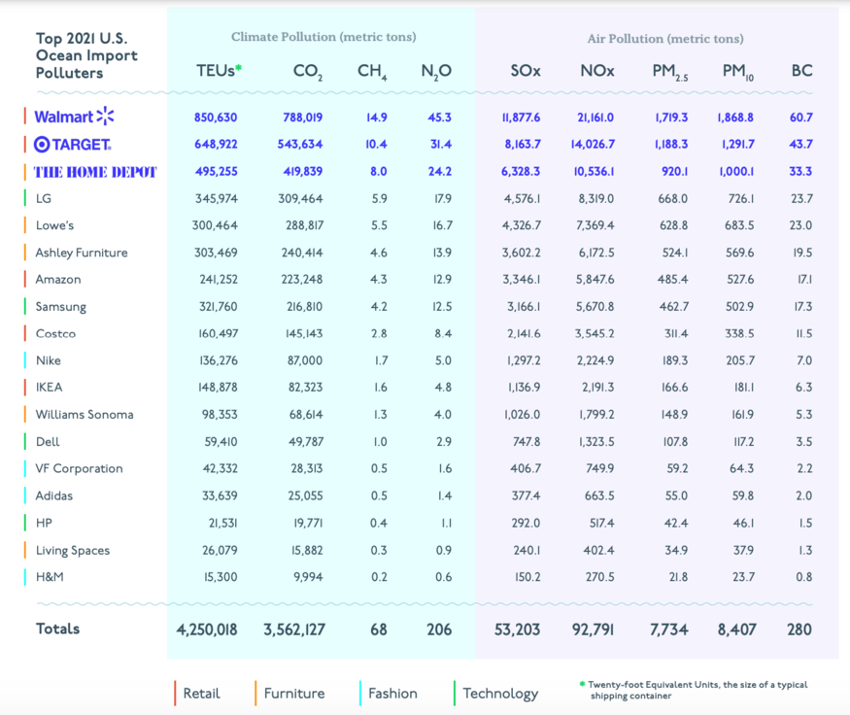
Task: Click Lowe's PM2.5 value 628.8
Action: point(674,225)
